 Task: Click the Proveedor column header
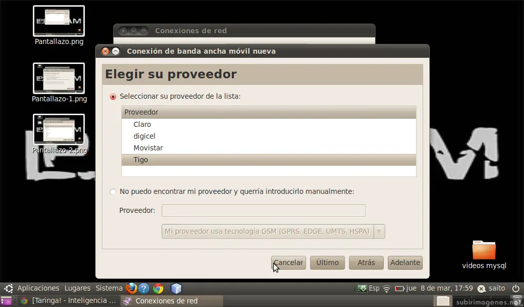point(269,112)
